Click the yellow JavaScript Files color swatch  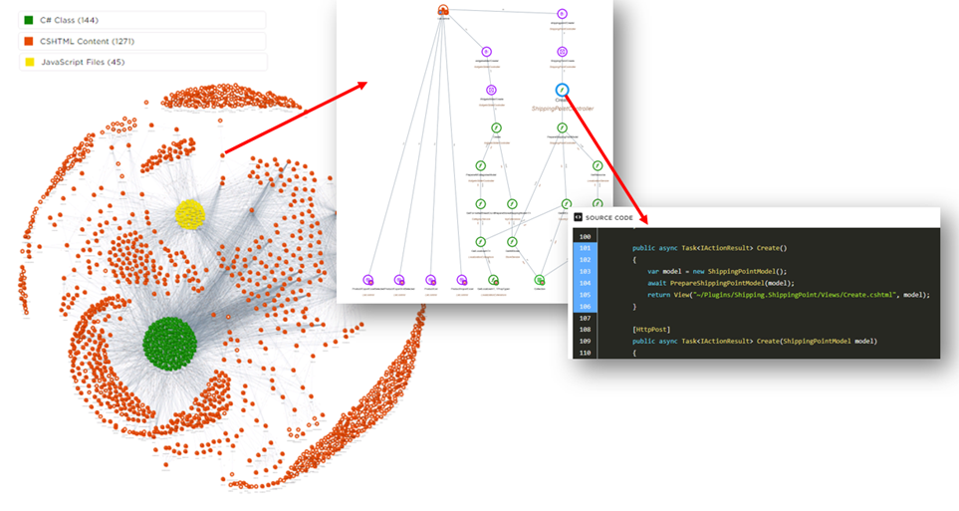click(29, 62)
